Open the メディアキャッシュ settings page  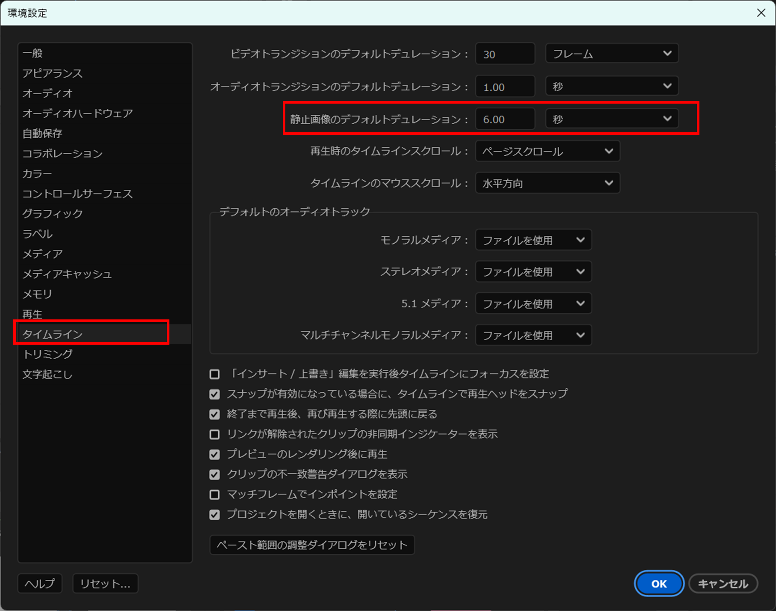coord(67,274)
